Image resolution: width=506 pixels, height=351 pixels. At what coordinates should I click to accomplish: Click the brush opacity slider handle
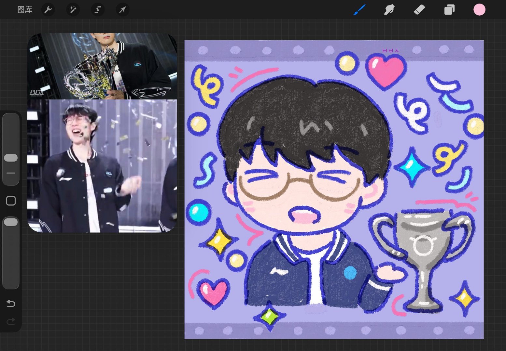(11, 222)
